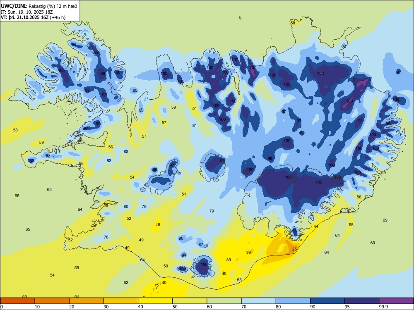Click the '30' legend scale label
The height and width of the screenshot is (310, 414).
[x=106, y=307]
